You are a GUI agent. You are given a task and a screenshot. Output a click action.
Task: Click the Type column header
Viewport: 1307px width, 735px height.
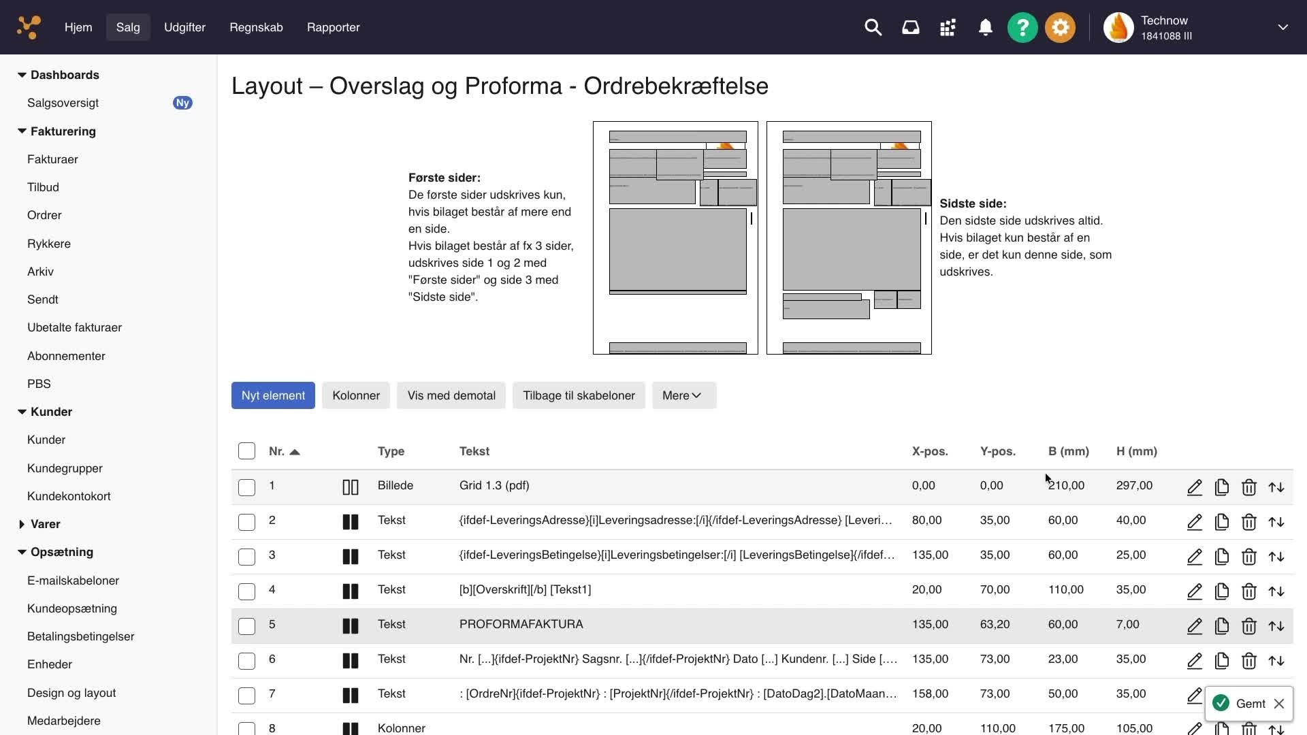point(391,451)
